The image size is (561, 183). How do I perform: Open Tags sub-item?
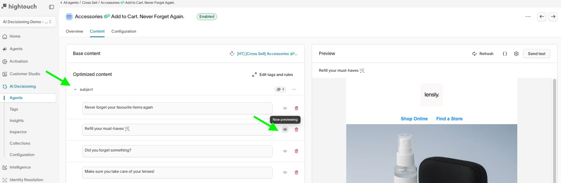click(14, 109)
